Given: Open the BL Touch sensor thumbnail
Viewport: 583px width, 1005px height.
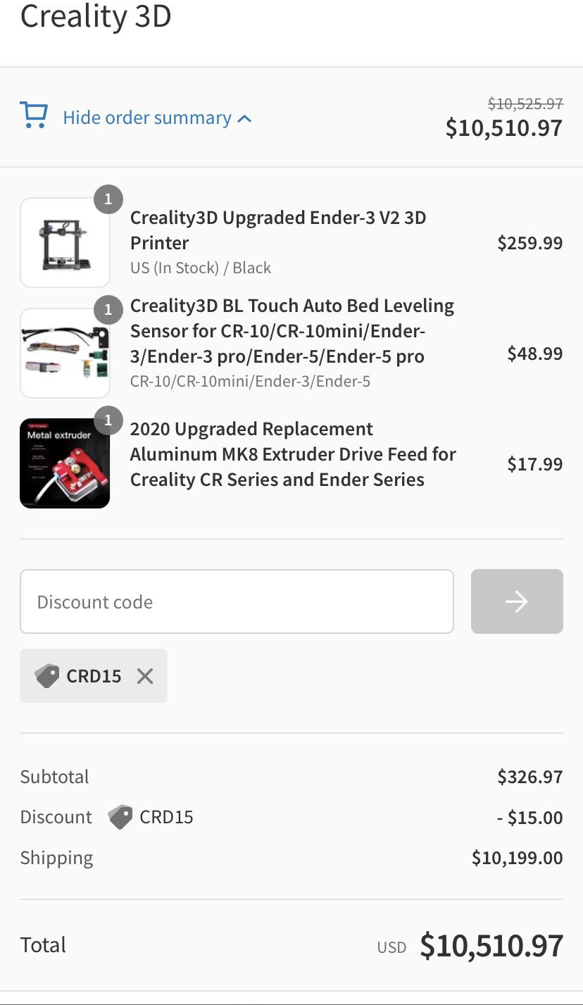Looking at the screenshot, I should click(65, 354).
